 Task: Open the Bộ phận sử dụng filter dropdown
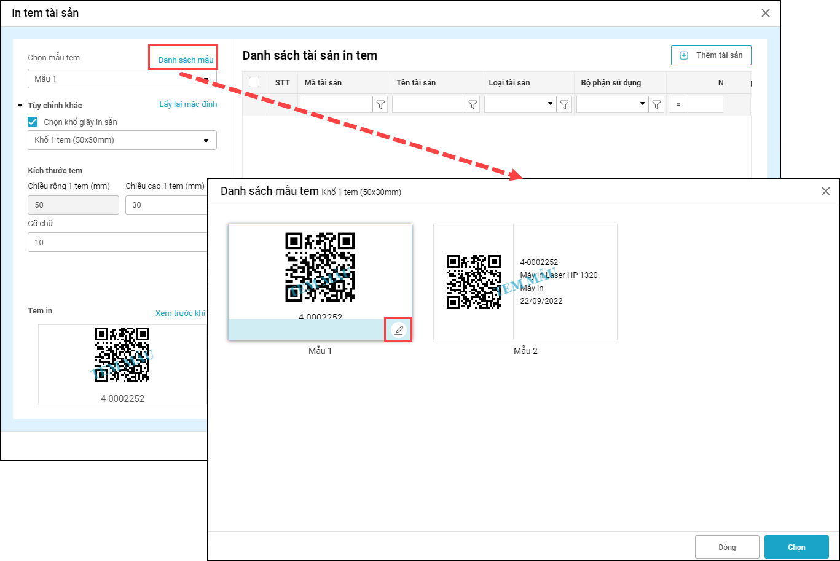612,105
